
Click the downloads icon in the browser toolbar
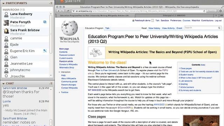220,11
